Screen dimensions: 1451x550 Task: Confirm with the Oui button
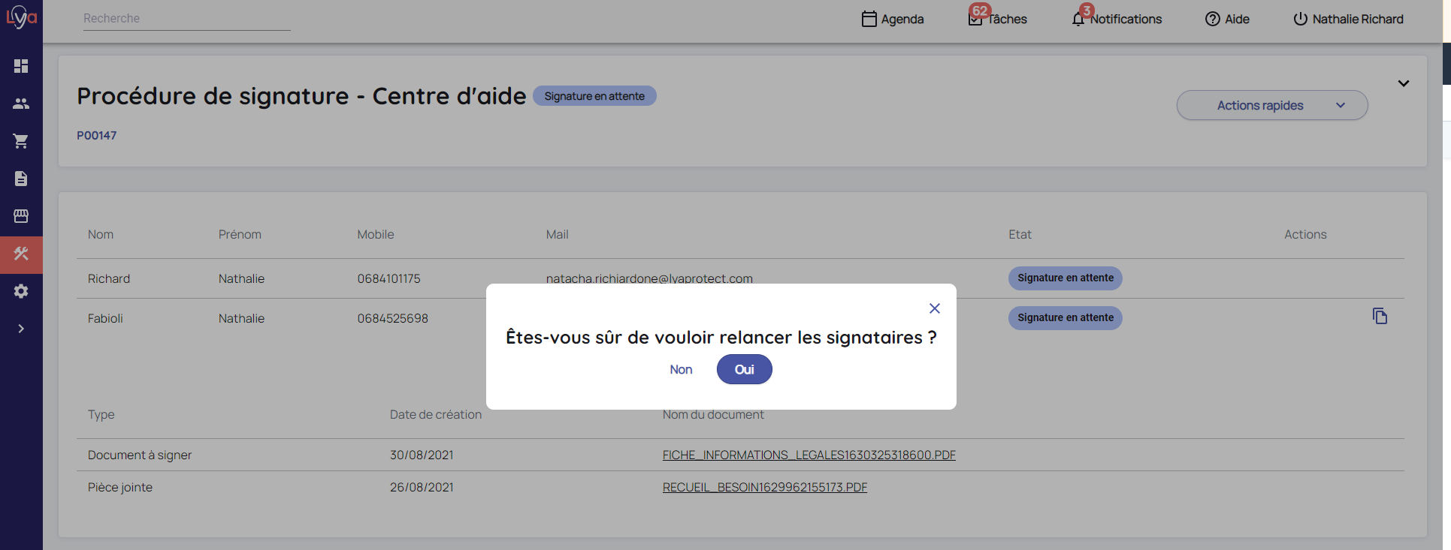coord(744,370)
